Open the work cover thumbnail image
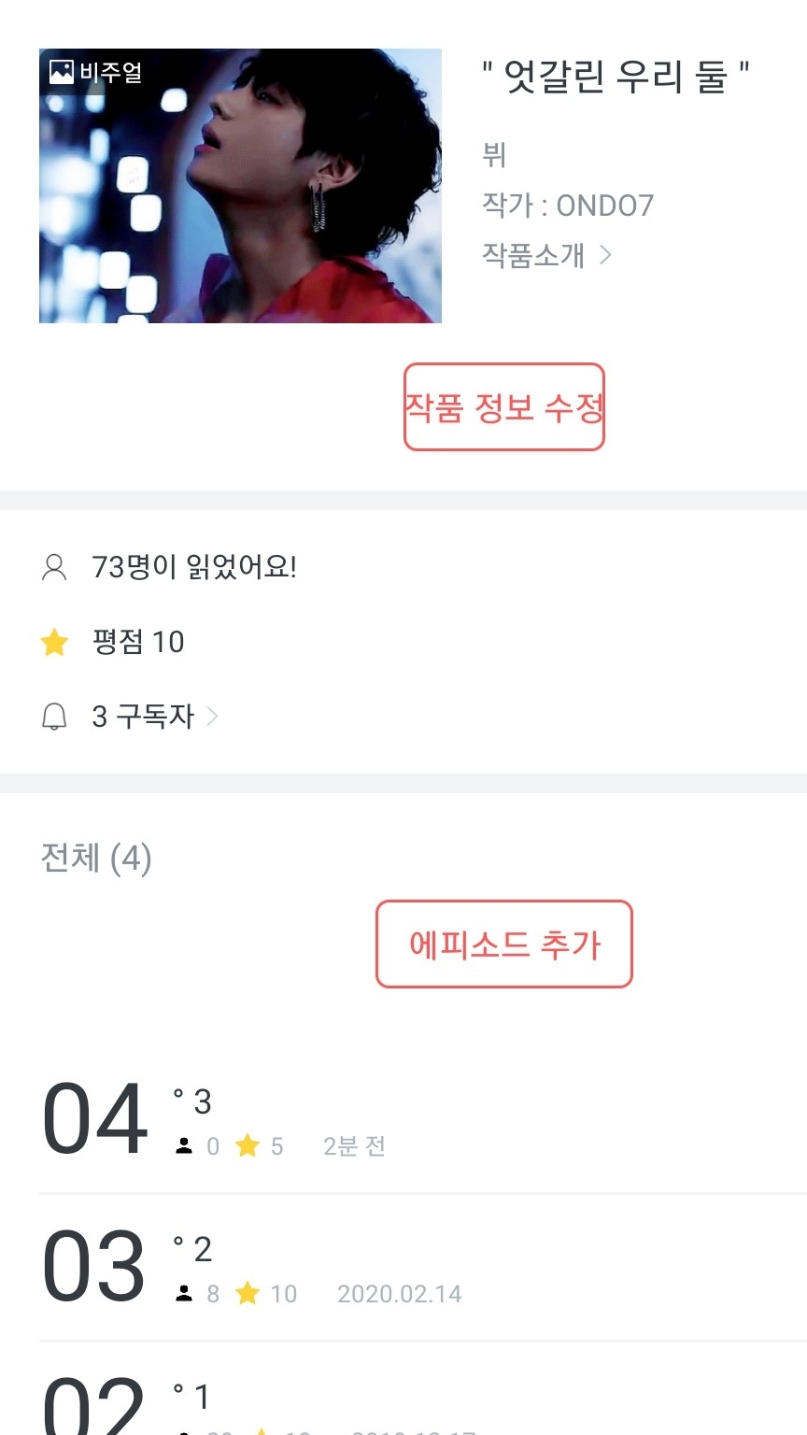The width and height of the screenshot is (807, 1435). pyautogui.click(x=240, y=186)
